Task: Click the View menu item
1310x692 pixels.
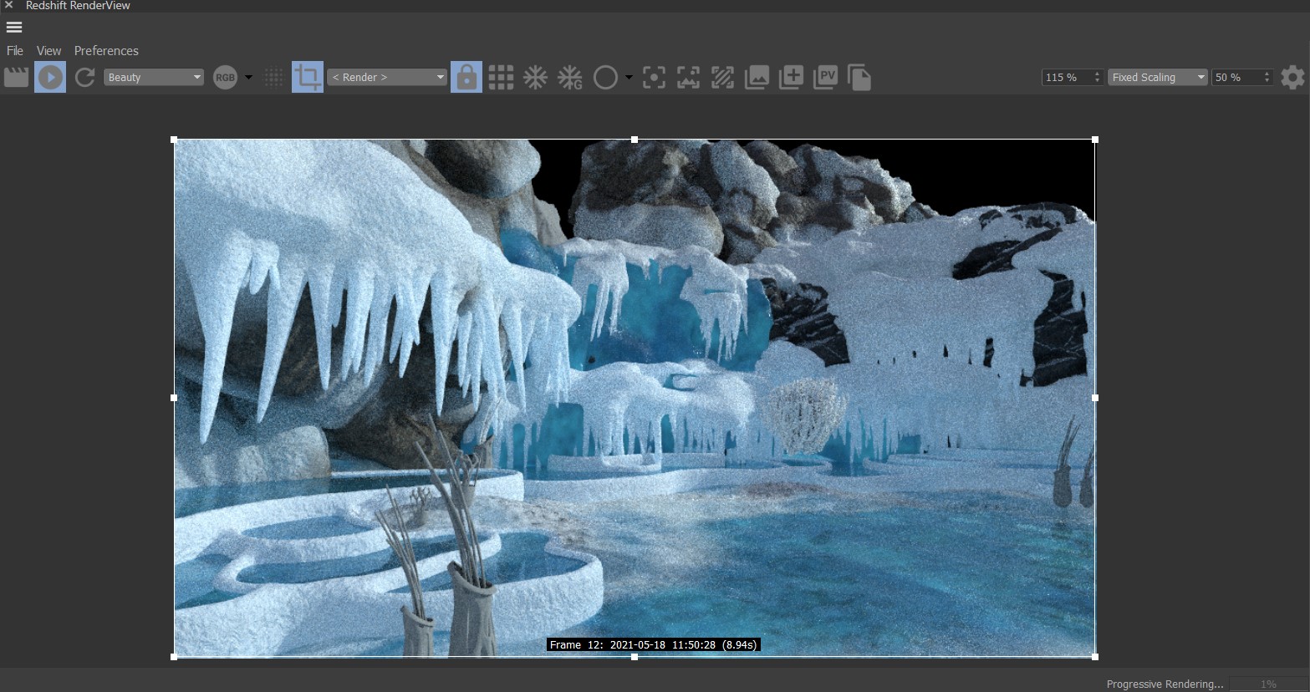Action: (48, 51)
